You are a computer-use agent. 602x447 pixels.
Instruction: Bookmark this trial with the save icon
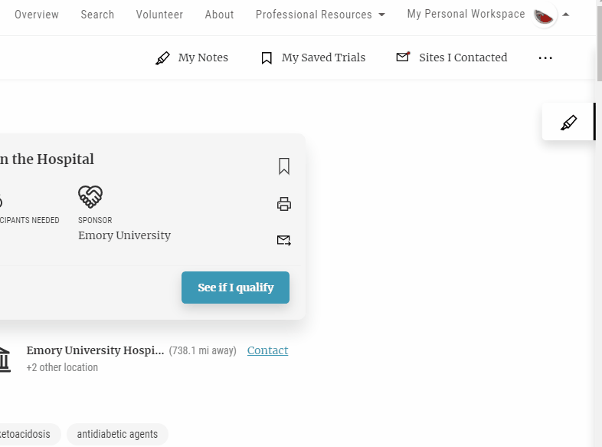[x=284, y=166]
